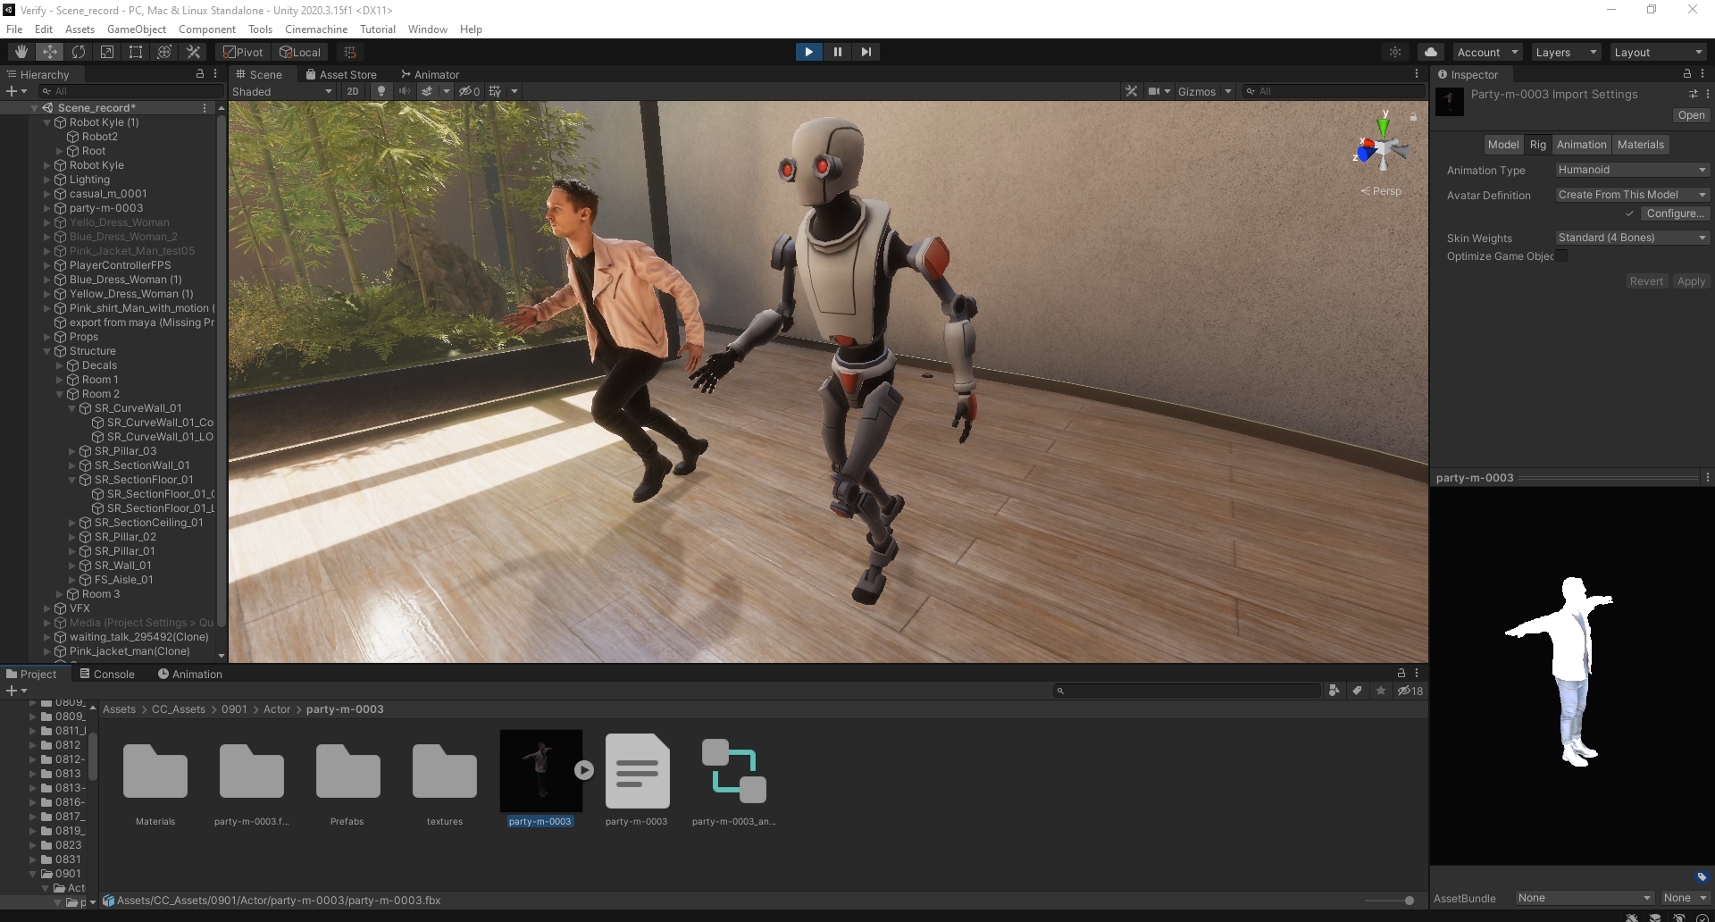The image size is (1715, 922).
Task: Toggle scene effects icon
Action: 428,91
